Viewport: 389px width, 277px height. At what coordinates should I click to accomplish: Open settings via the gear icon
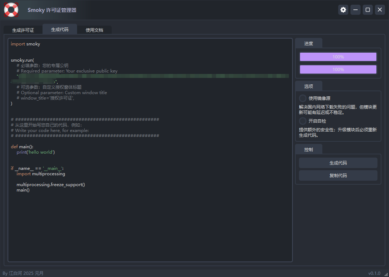pos(343,10)
